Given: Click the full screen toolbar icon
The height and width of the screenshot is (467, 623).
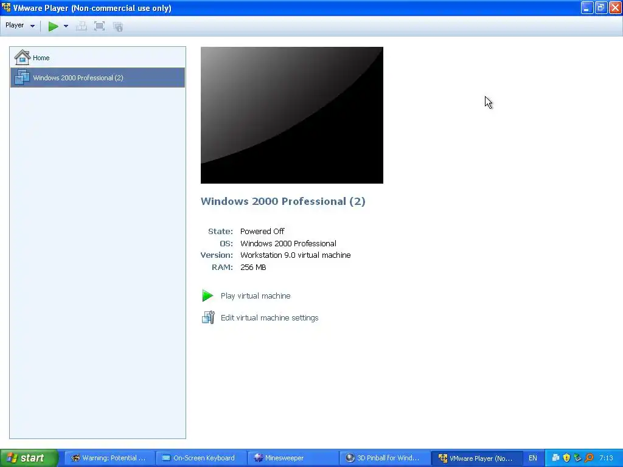Looking at the screenshot, I should coord(99,26).
